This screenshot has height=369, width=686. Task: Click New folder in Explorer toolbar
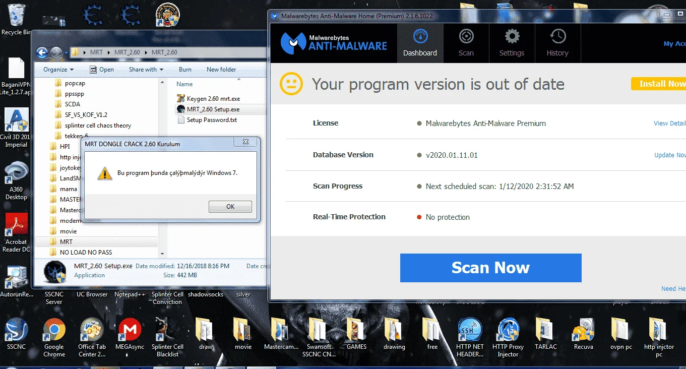tap(221, 70)
